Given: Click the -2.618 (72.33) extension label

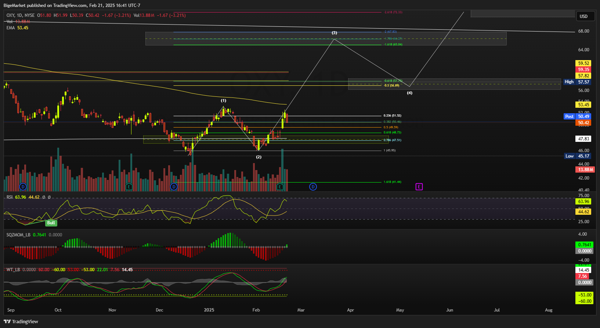Looking at the screenshot, I should click(x=393, y=12).
